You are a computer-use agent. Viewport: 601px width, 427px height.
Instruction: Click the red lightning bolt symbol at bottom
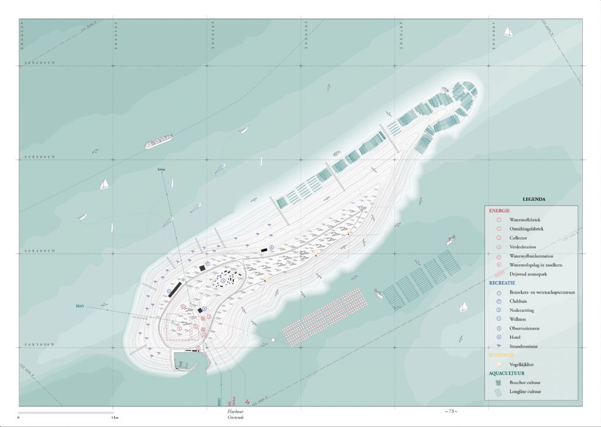click(254, 402)
